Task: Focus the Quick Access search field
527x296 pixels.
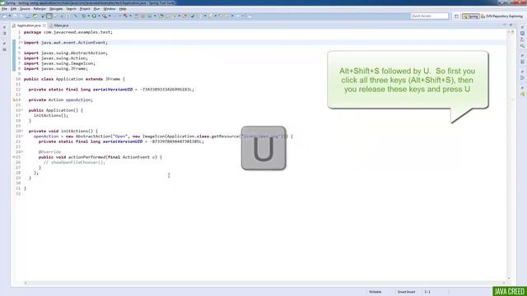Action: click(429, 16)
